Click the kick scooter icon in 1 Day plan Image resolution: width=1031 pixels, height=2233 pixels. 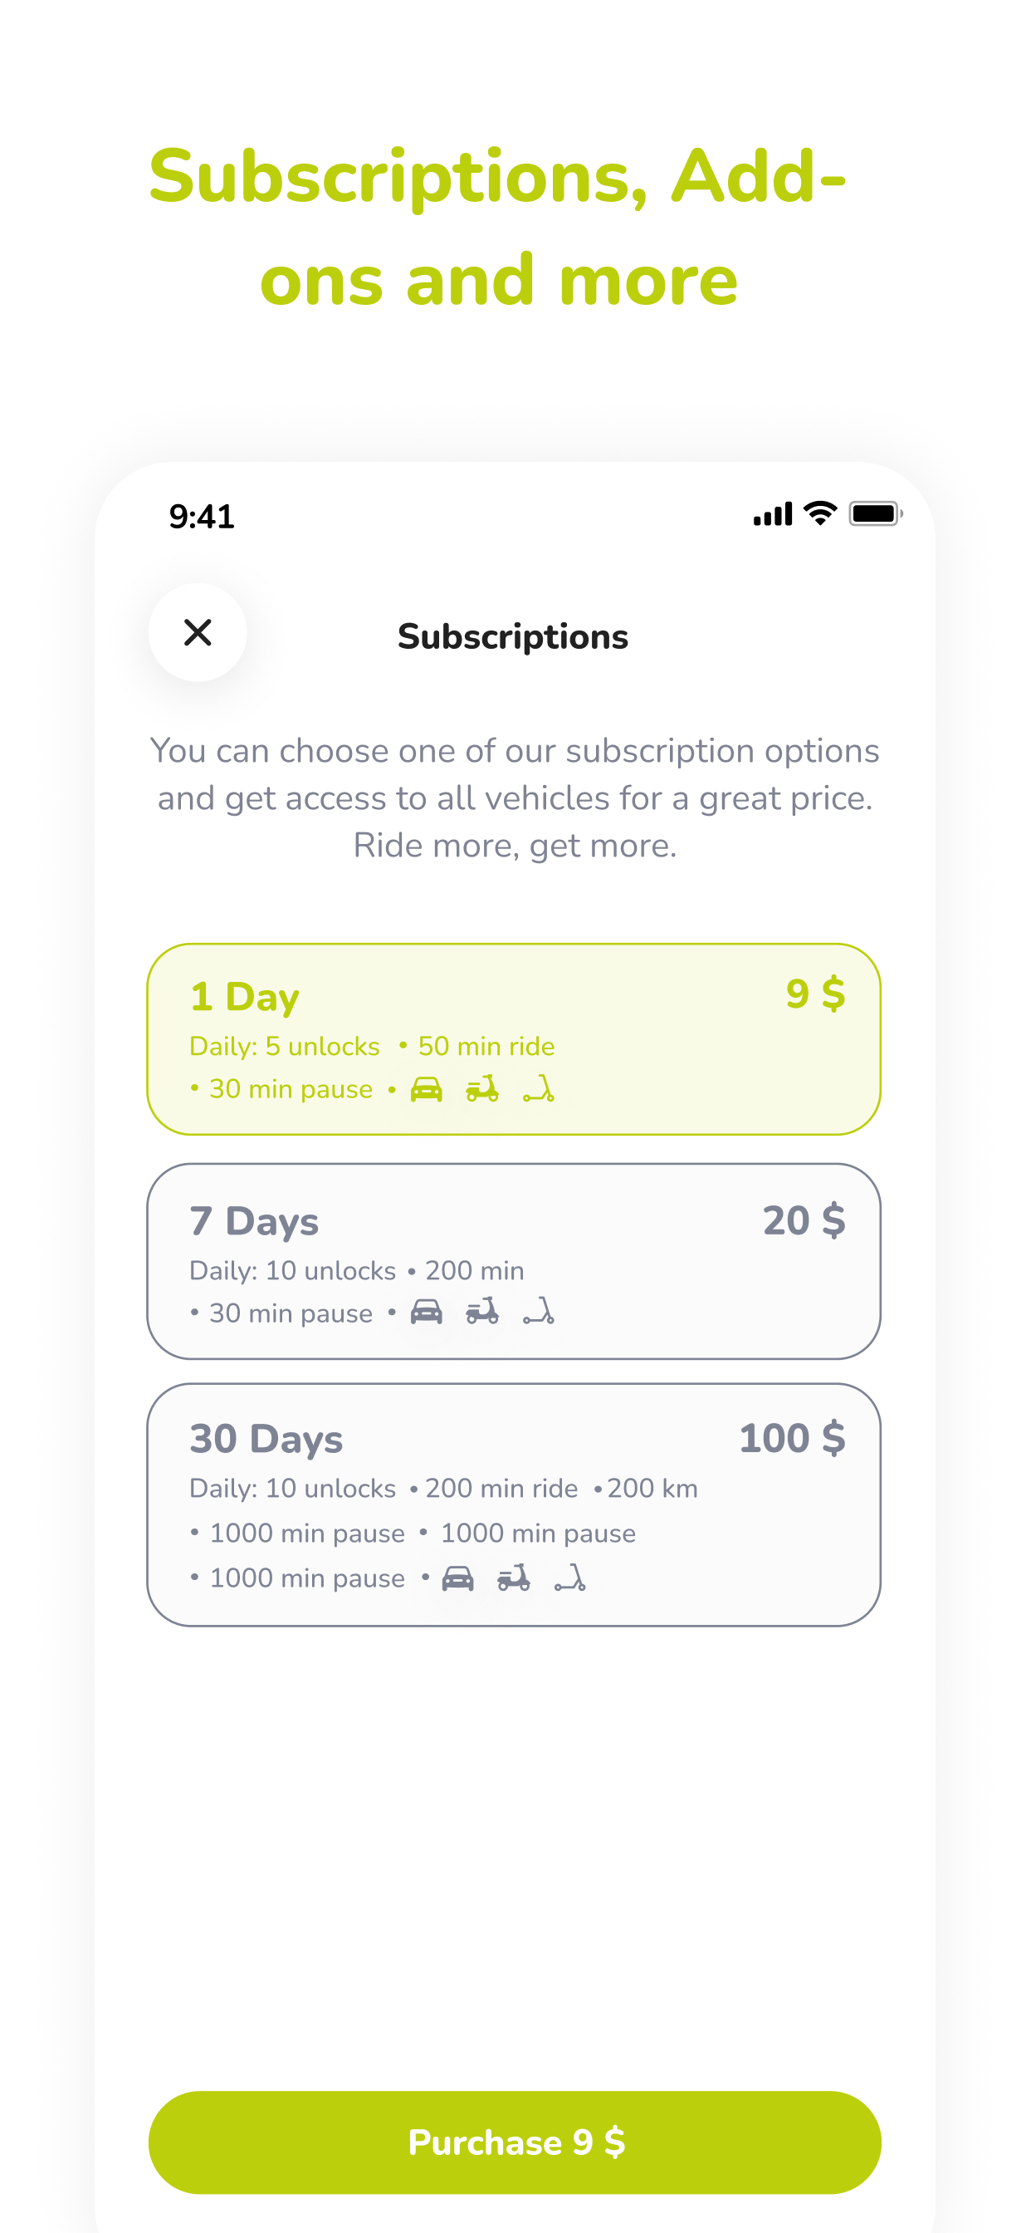click(538, 1089)
